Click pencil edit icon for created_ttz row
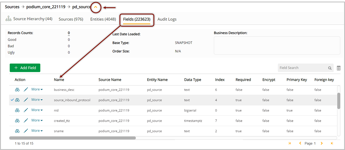The width and height of the screenshot is (345, 150). (x=26, y=121)
